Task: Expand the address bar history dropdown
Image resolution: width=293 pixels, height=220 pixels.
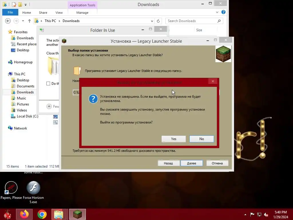Action: click(152, 21)
